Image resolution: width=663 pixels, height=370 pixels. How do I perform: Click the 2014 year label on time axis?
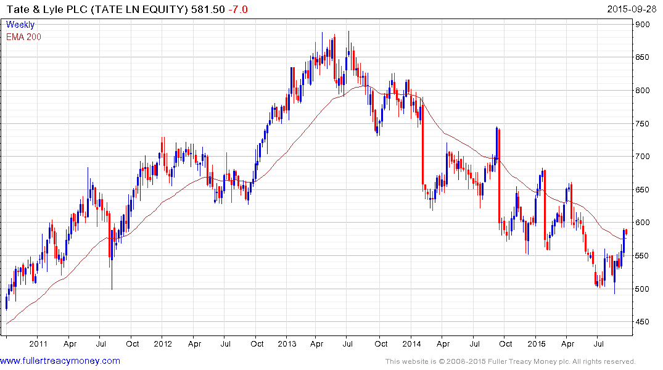tap(411, 343)
